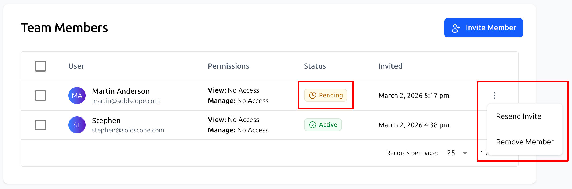The image size is (572, 189).
Task: Click the three-dot menu for Martin Anderson
Action: 494,96
